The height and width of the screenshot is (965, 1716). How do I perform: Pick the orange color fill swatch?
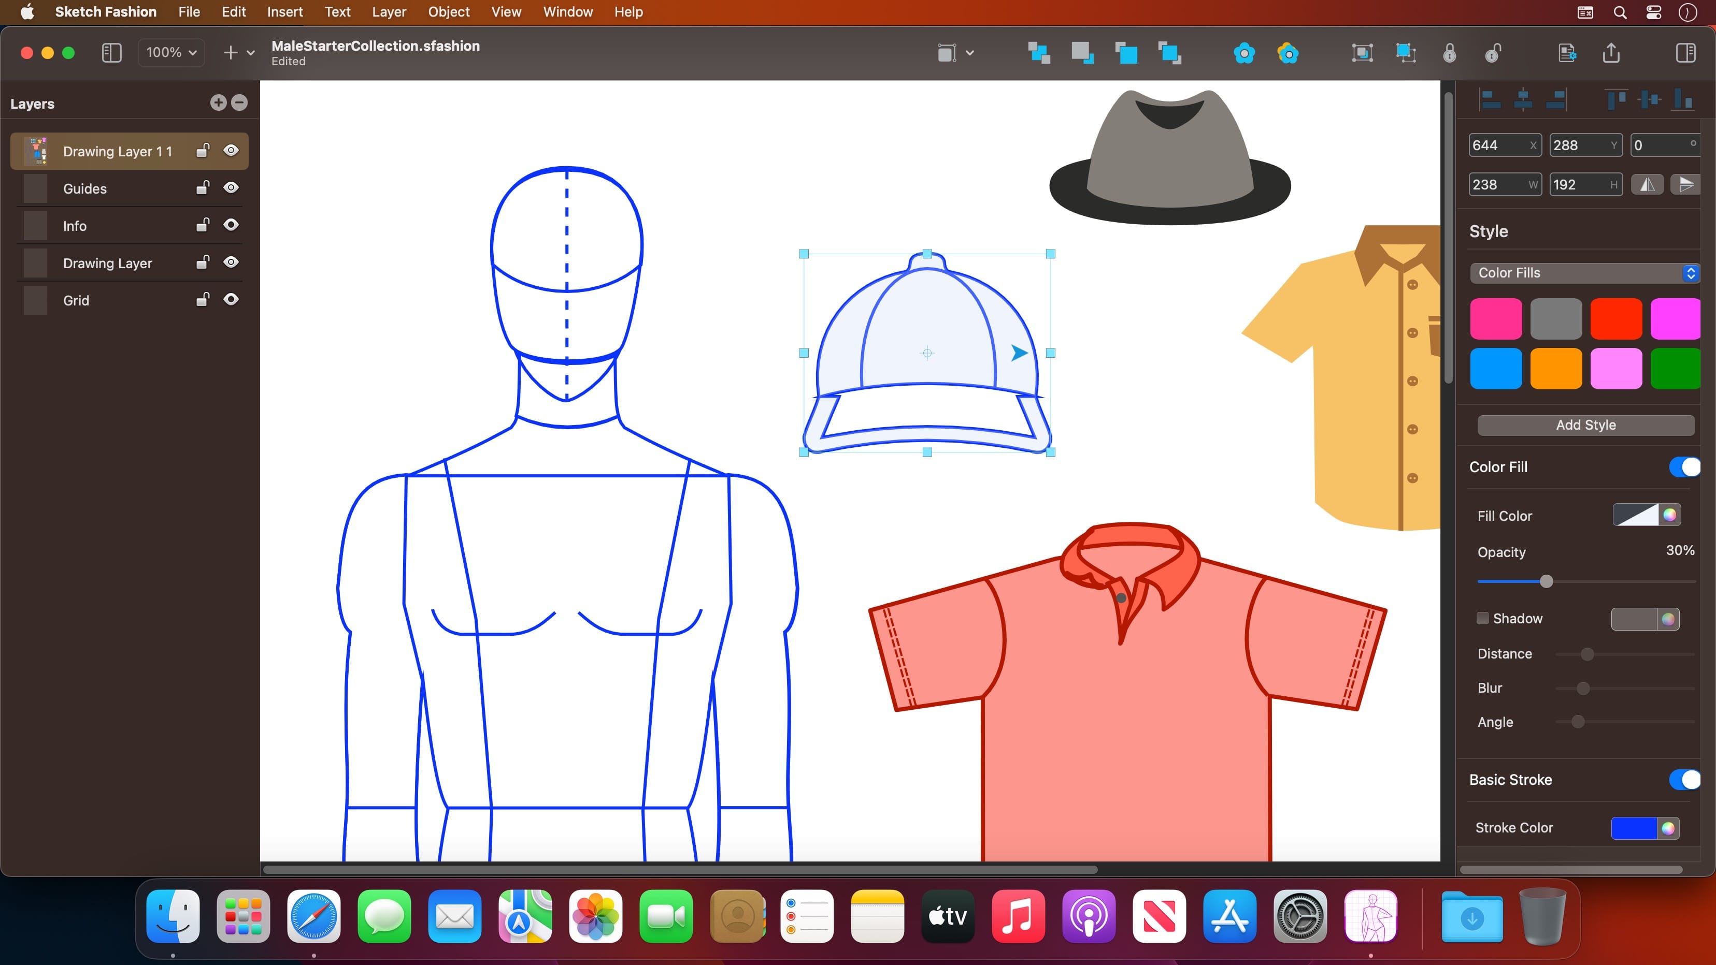pyautogui.click(x=1555, y=368)
